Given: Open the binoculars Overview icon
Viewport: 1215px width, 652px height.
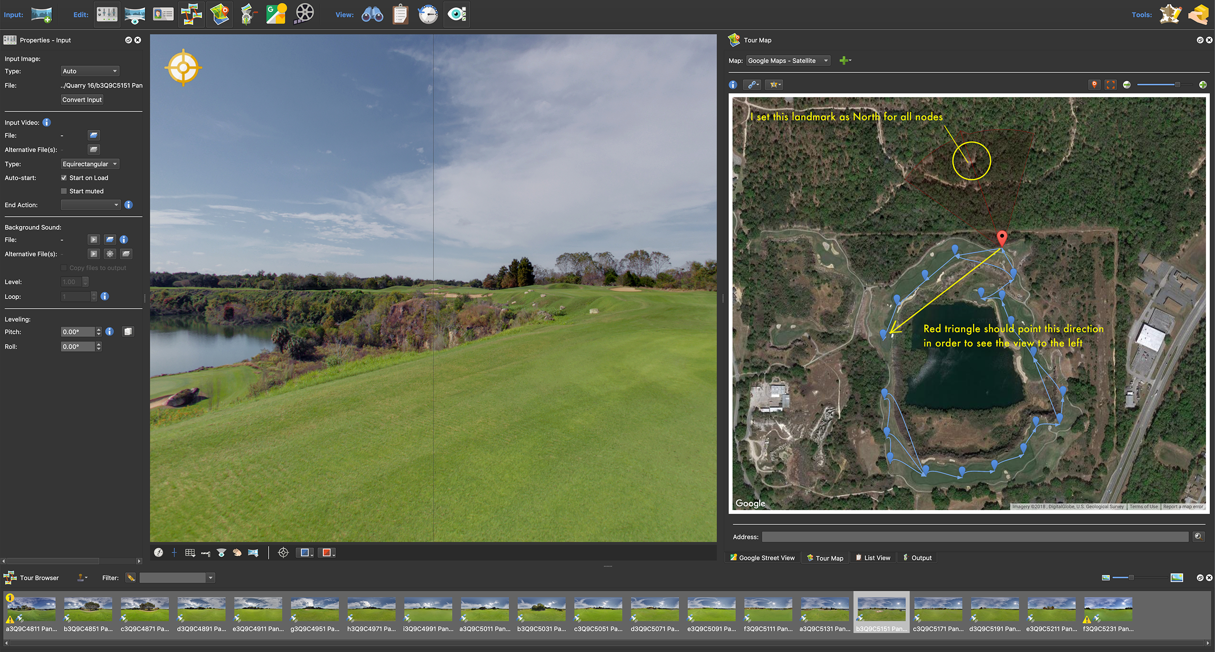Looking at the screenshot, I should tap(372, 14).
